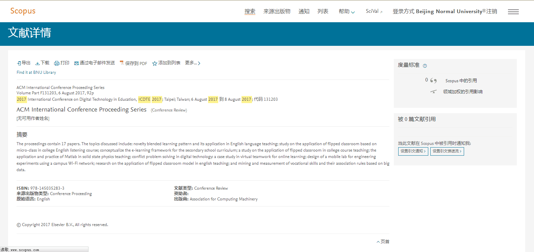The width and height of the screenshot is (534, 252).
Task: Click the Scopus citation quote icon
Action: 433,81
